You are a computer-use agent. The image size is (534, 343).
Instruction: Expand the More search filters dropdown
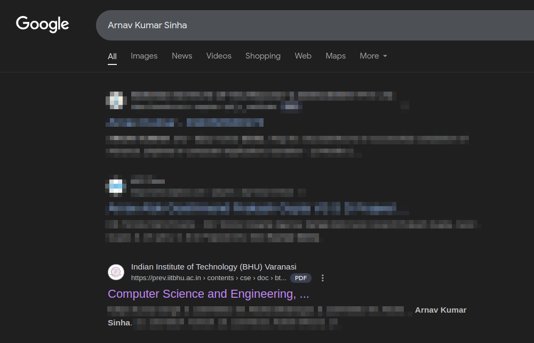[373, 56]
